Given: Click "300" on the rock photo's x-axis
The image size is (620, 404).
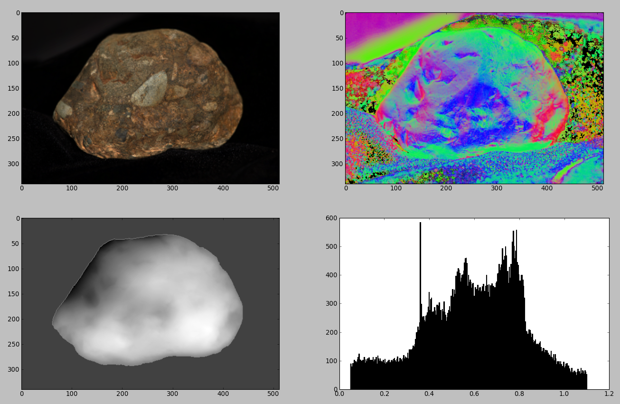Looking at the screenshot, I should tap(172, 188).
